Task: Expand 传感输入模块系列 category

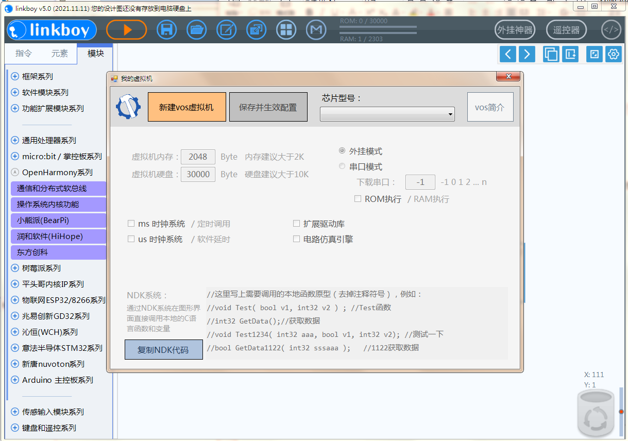Action: pyautogui.click(x=14, y=412)
